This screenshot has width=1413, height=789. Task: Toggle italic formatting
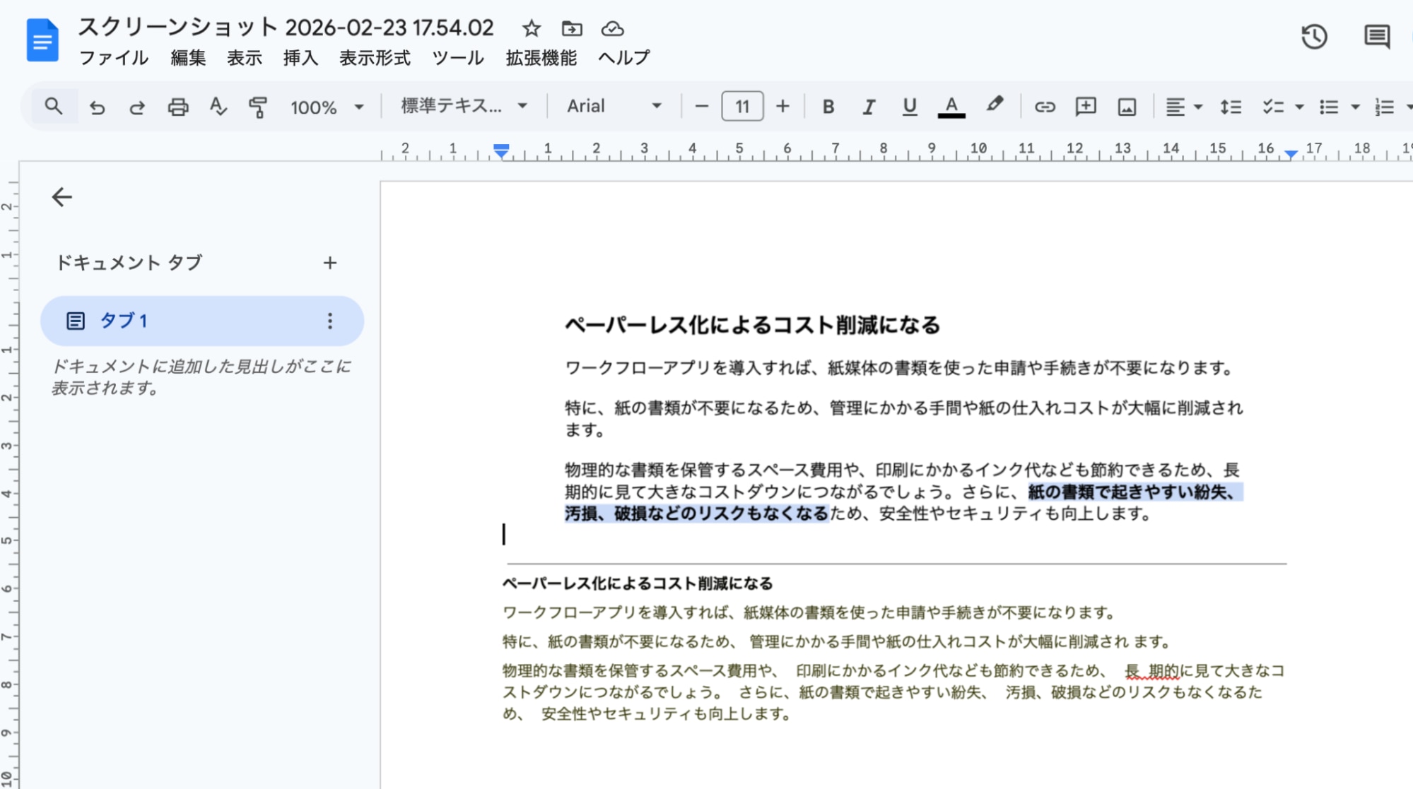pyautogui.click(x=868, y=107)
